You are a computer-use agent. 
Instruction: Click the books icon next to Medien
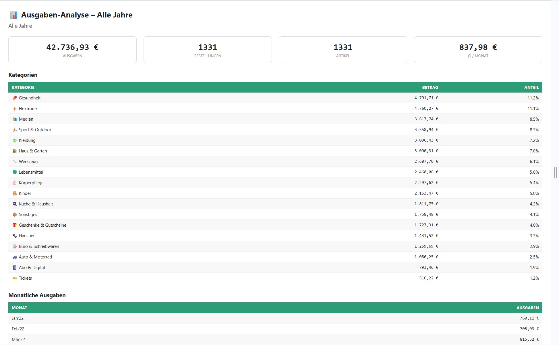pyautogui.click(x=15, y=119)
